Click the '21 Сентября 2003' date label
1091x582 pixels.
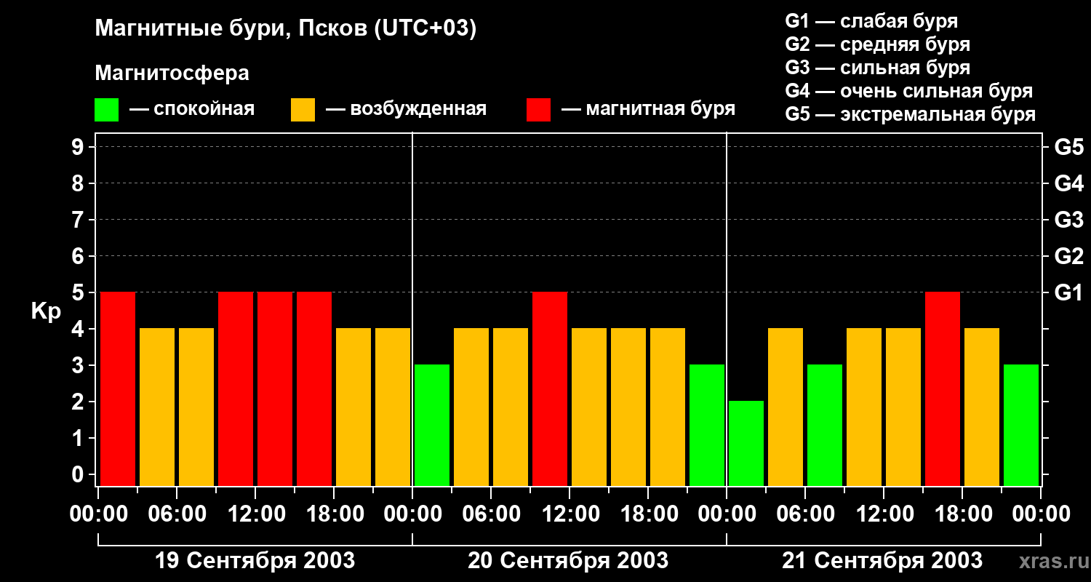pos(882,561)
